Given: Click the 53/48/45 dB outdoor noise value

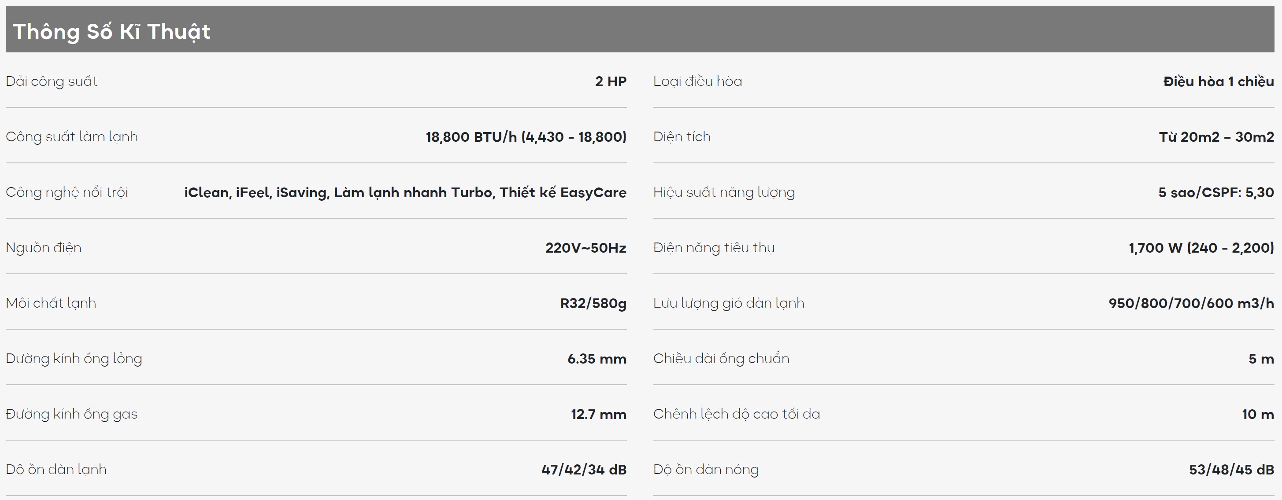Looking at the screenshot, I should (x=1231, y=470).
